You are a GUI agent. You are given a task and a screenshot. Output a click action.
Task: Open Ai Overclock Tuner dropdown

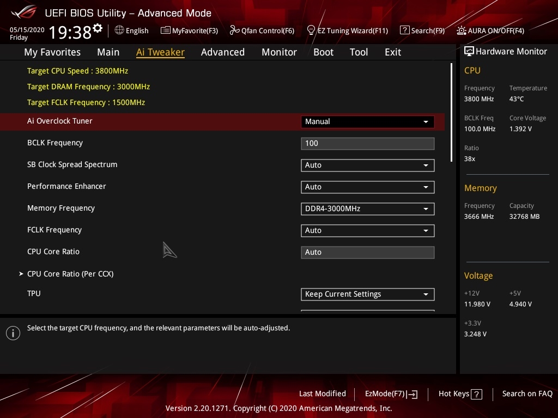coord(368,121)
